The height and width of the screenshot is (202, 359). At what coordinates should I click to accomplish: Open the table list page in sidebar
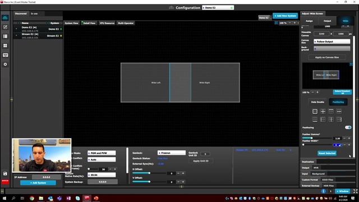(5, 36)
